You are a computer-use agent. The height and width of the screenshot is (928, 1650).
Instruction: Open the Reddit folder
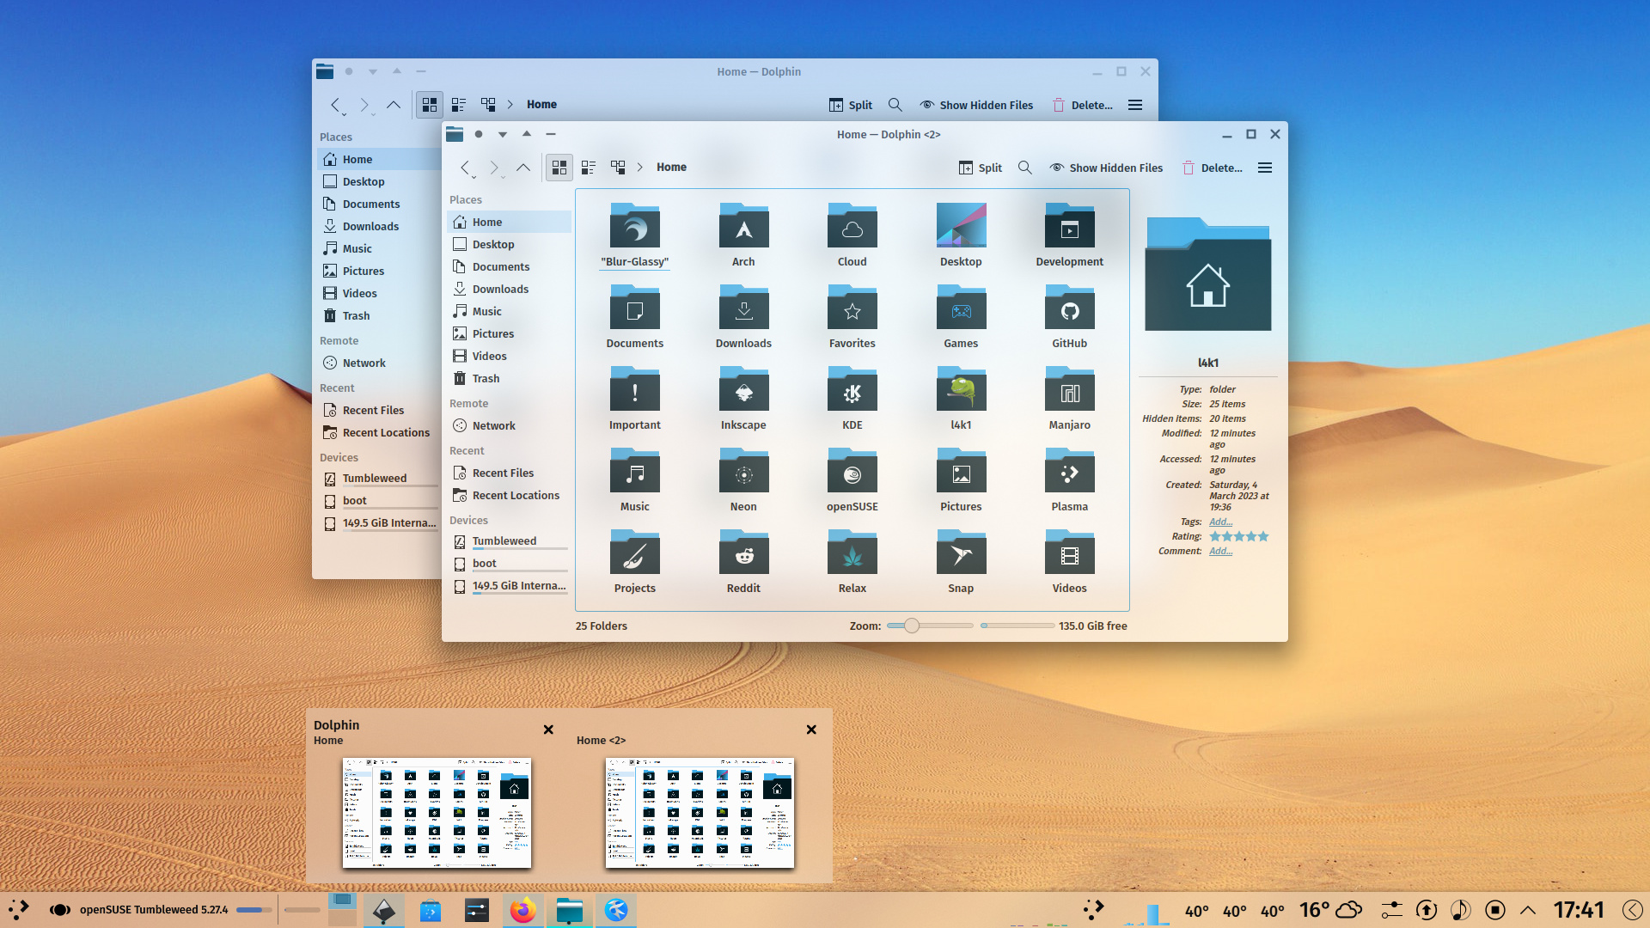743,560
